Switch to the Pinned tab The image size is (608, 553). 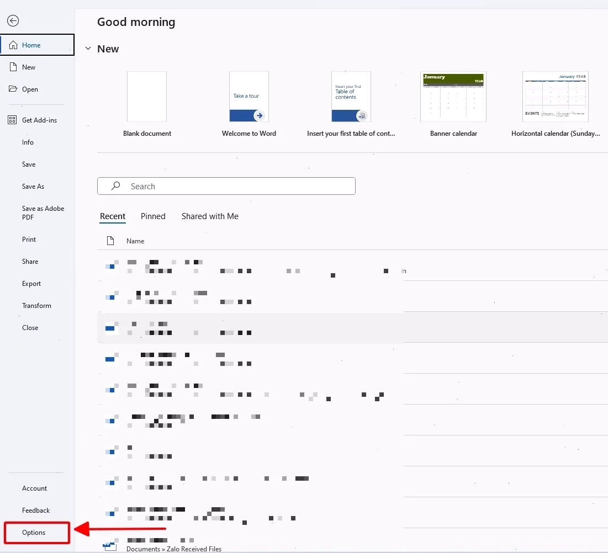153,216
